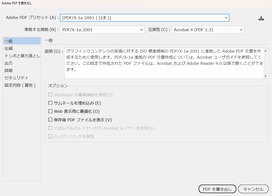Open the 互換性 Acrobat 4 dropdown
Image resolution: width=272 pixels, height=196 pixels.
(x=208, y=30)
